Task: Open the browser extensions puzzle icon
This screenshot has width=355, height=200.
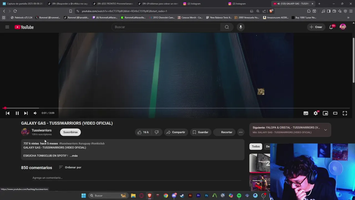Action: pyautogui.click(x=309, y=11)
